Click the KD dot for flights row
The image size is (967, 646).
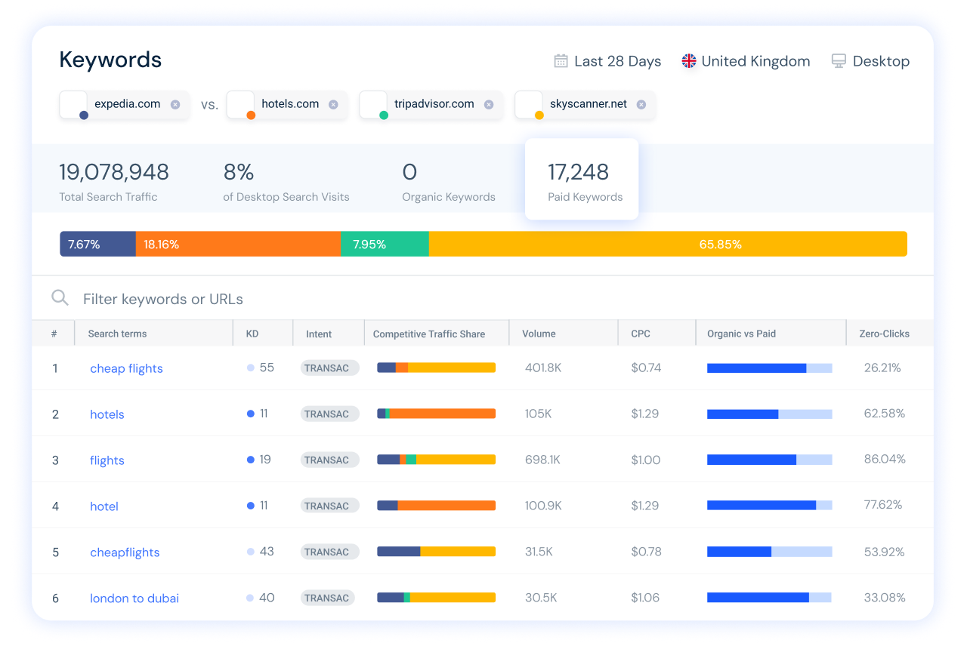pyautogui.click(x=251, y=460)
